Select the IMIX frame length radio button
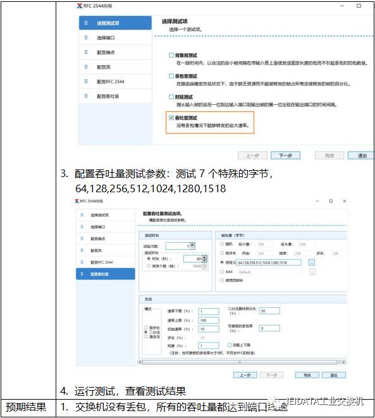 (x=222, y=272)
